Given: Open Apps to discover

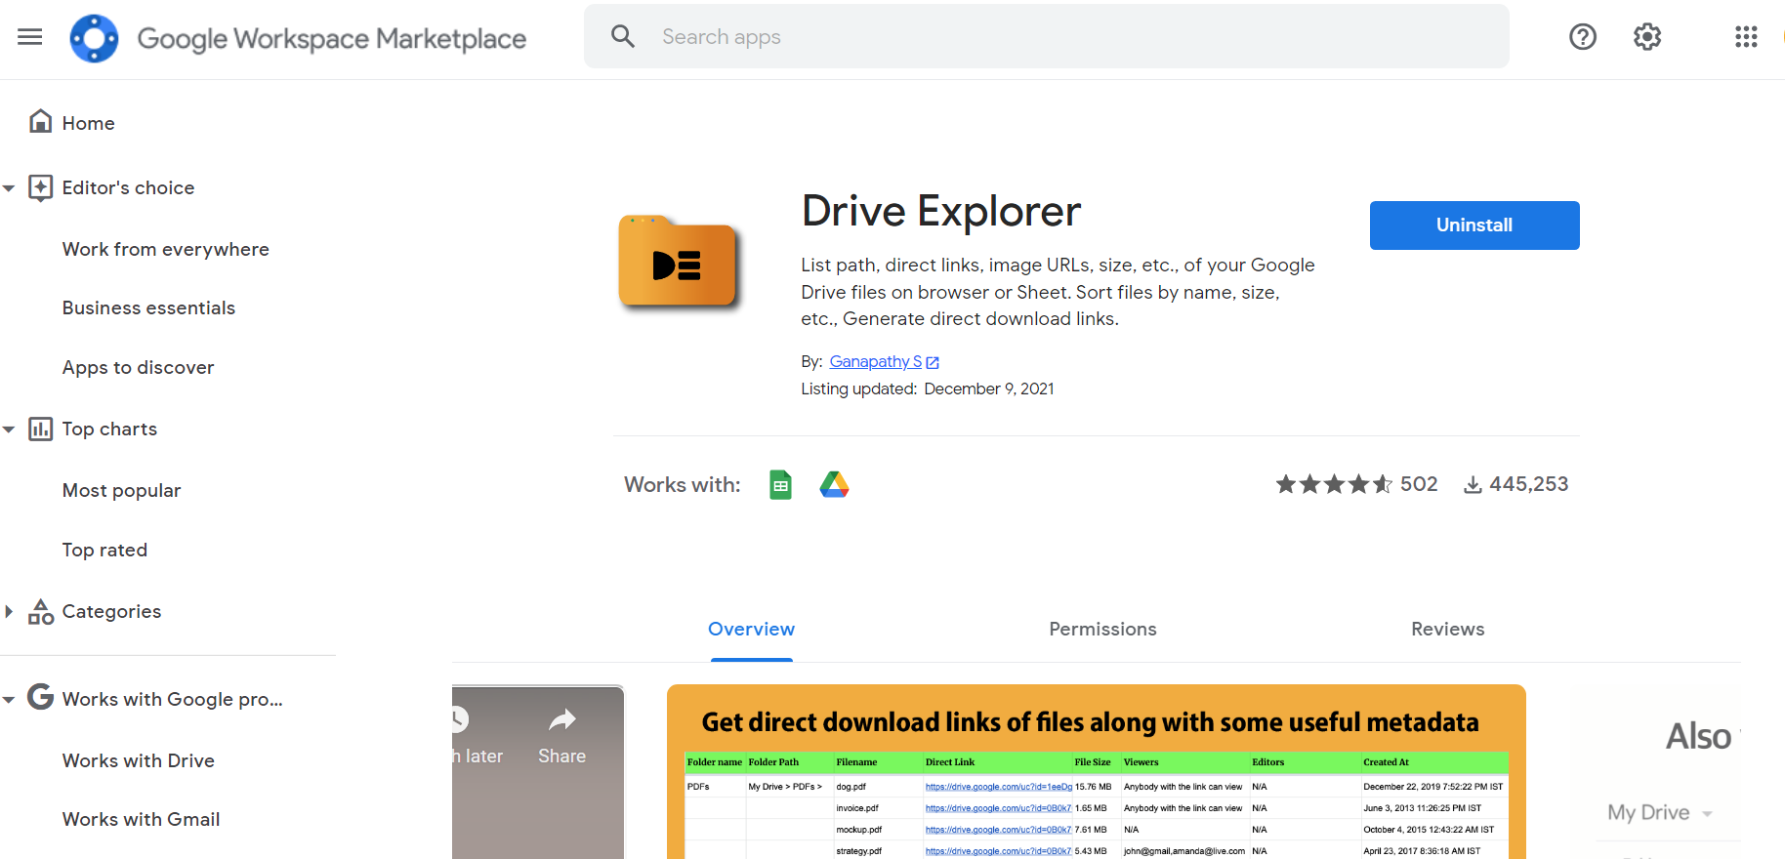Looking at the screenshot, I should 139,367.
